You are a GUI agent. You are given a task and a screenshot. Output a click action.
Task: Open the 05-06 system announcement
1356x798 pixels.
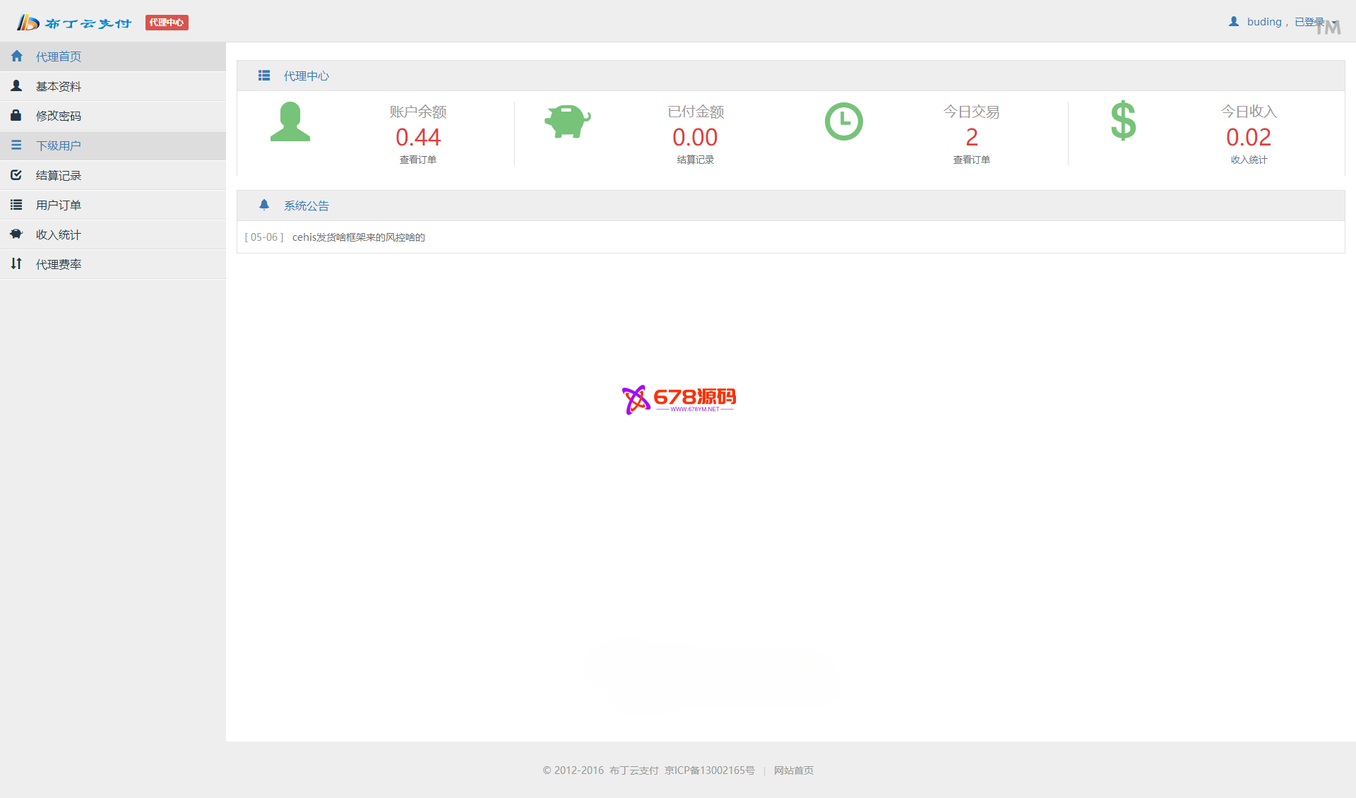pyautogui.click(x=358, y=237)
